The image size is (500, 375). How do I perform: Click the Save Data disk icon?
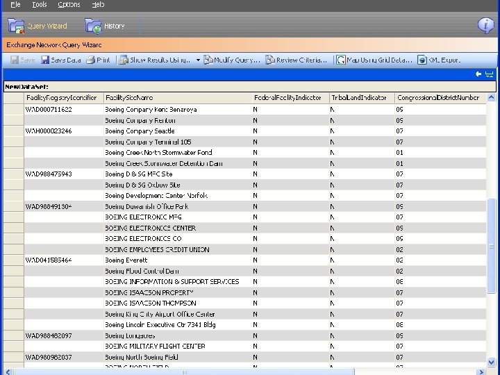point(45,60)
